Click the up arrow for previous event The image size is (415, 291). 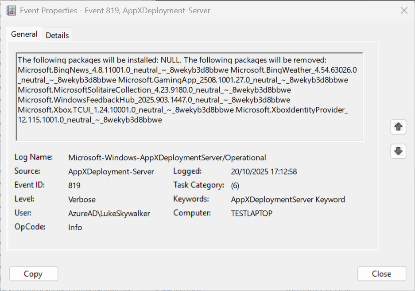coord(398,127)
